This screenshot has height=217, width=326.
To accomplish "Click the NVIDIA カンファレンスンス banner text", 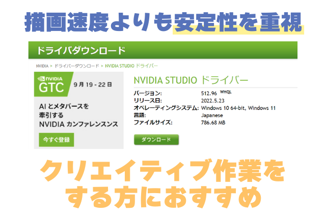I will click(x=78, y=125).
